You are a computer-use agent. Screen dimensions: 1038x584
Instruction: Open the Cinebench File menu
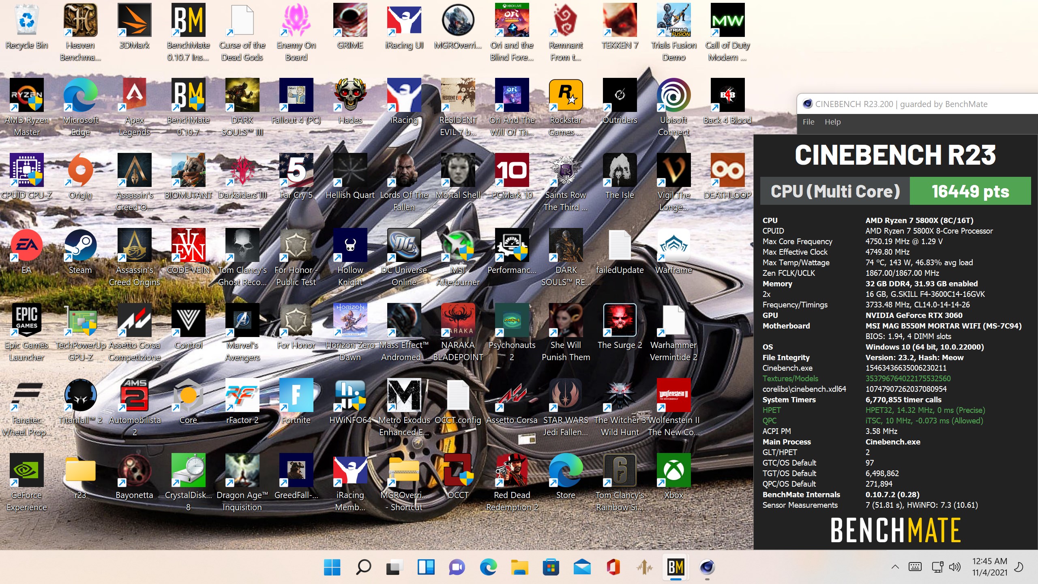point(808,122)
